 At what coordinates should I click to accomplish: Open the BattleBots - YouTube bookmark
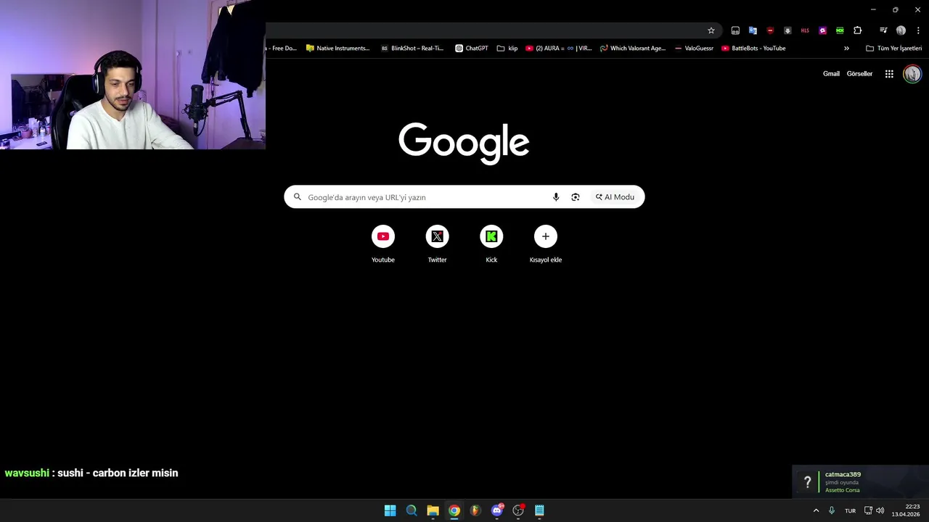tap(753, 49)
